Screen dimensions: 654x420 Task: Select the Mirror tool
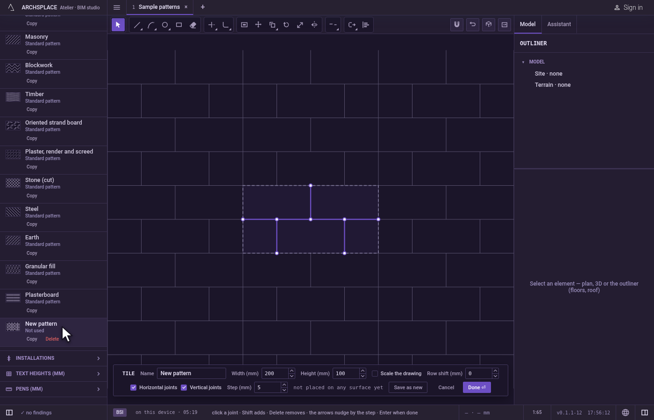point(314,25)
